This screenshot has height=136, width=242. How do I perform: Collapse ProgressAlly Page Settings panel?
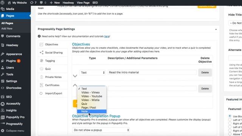coord(216,29)
